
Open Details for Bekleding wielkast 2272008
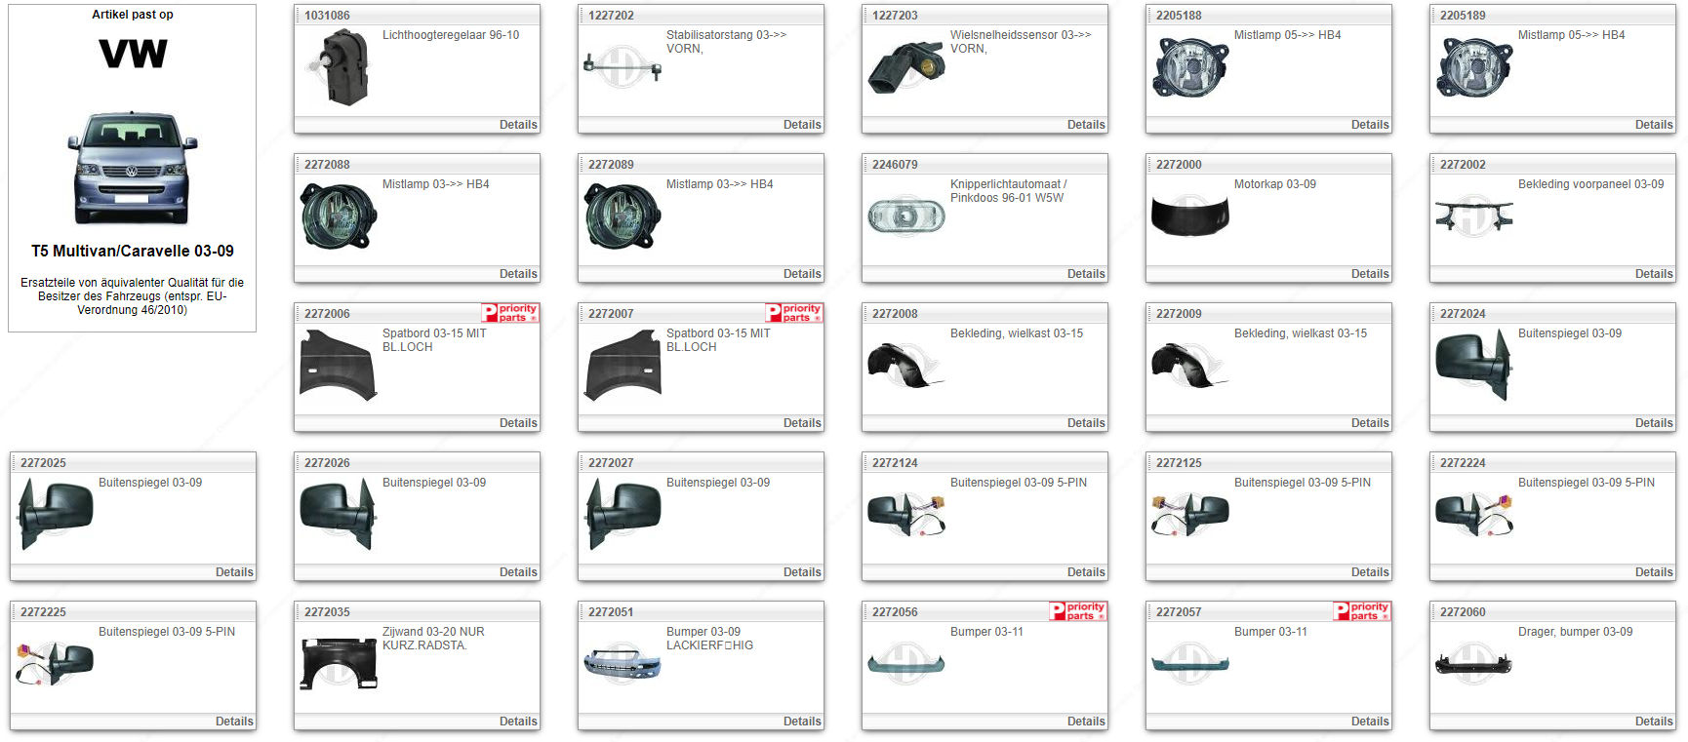pos(1085,423)
